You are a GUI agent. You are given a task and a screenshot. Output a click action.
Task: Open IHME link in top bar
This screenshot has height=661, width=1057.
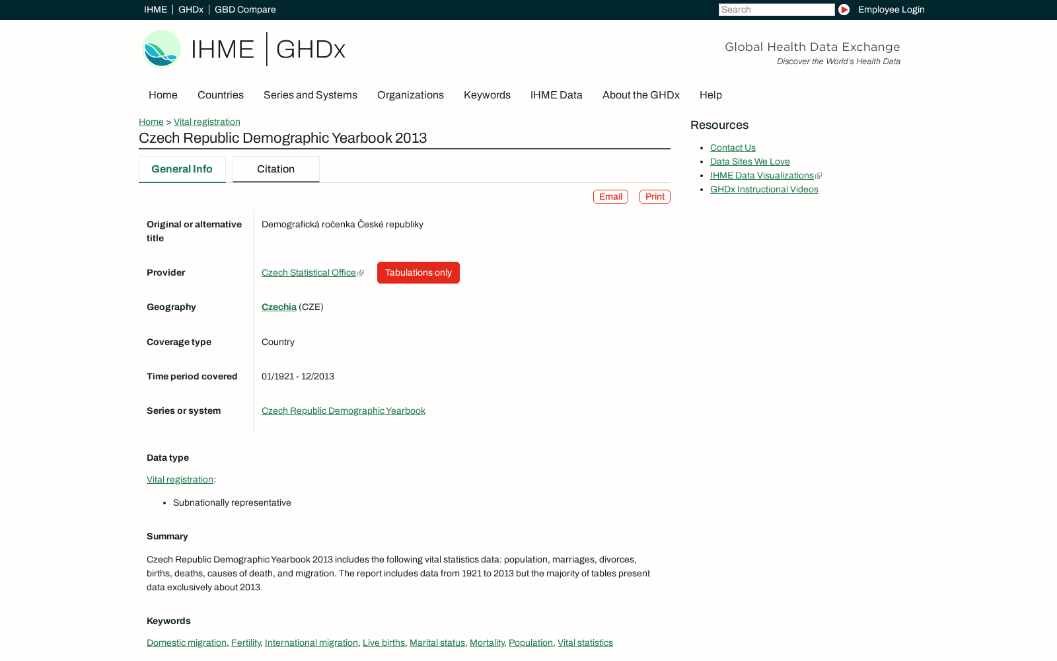(x=155, y=9)
